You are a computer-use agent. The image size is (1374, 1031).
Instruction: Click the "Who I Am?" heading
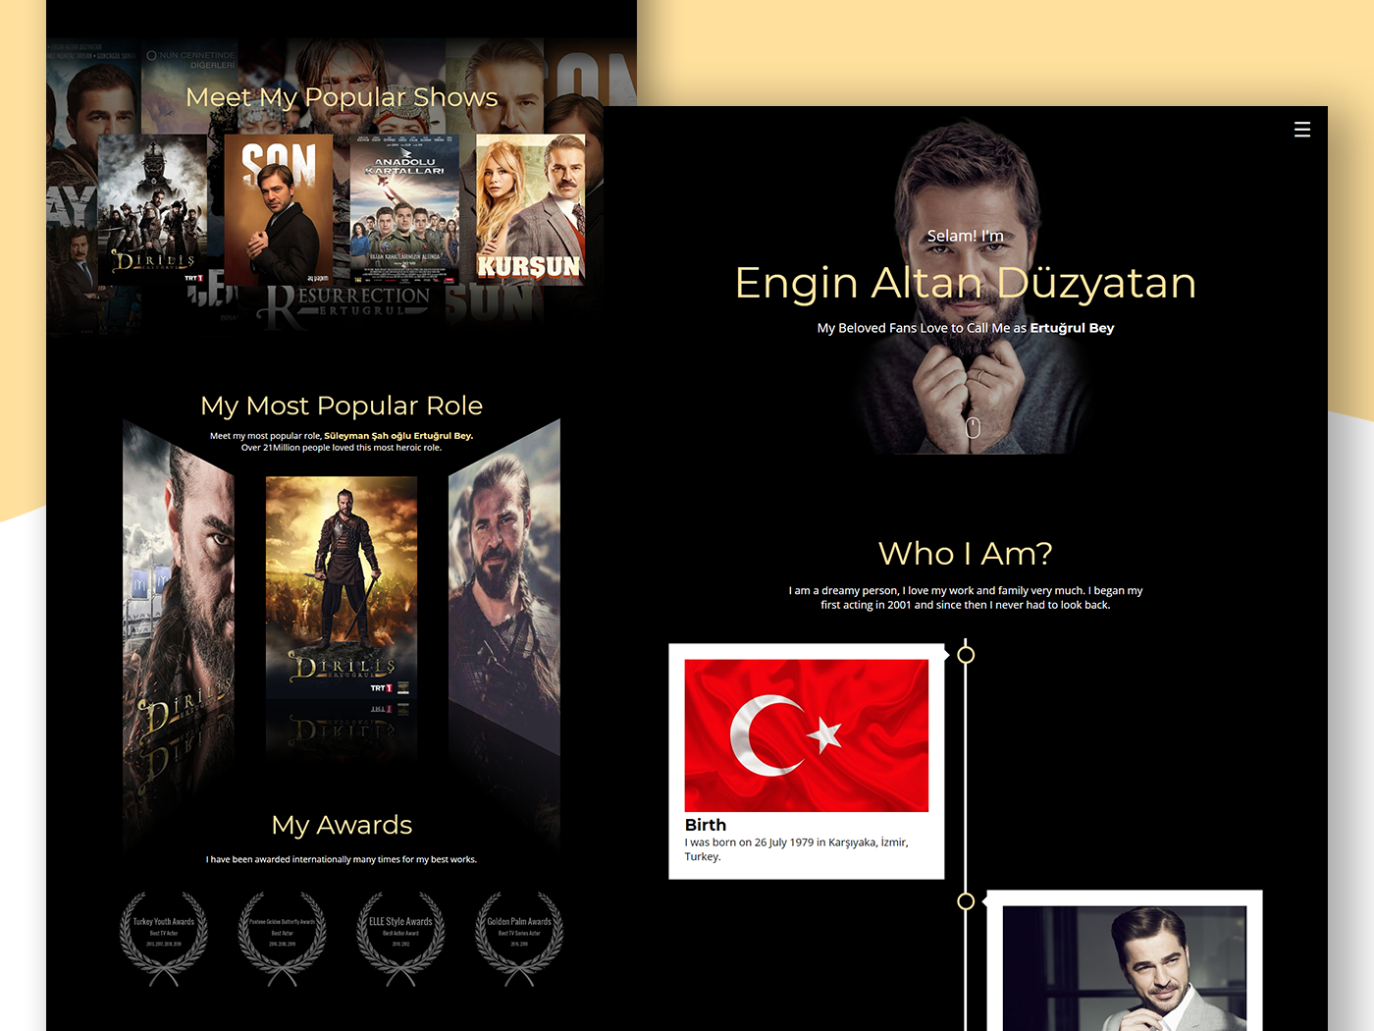(x=966, y=554)
